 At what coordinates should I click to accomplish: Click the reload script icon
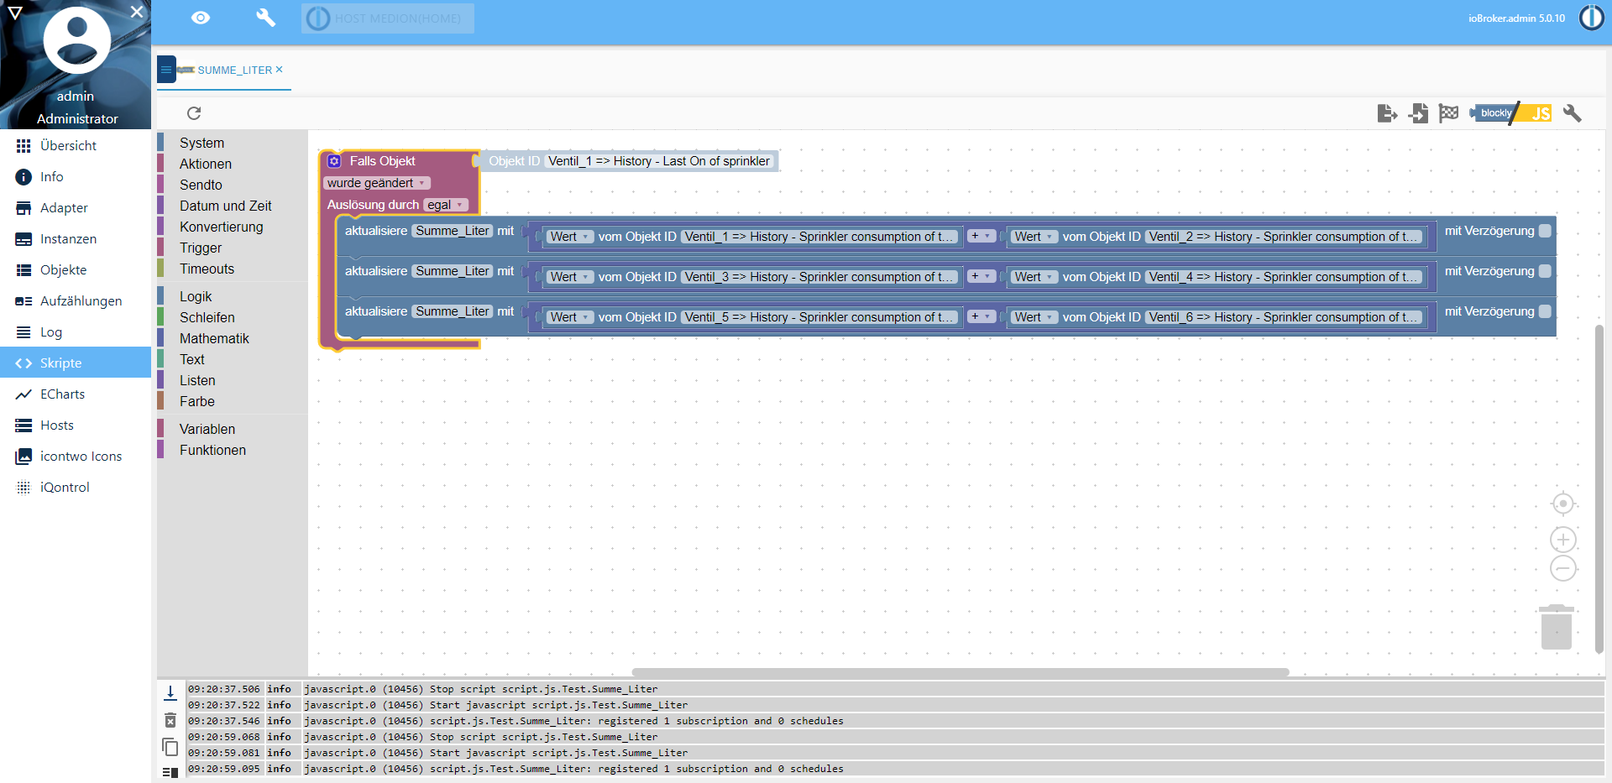[194, 113]
